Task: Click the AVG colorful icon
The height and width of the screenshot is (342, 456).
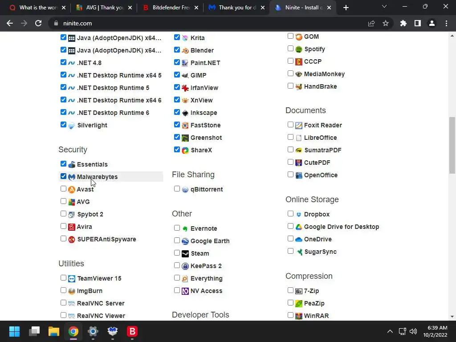Action: 72,202
